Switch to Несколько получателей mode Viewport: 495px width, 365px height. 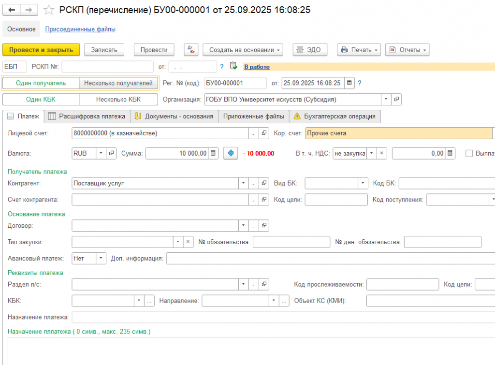(118, 83)
